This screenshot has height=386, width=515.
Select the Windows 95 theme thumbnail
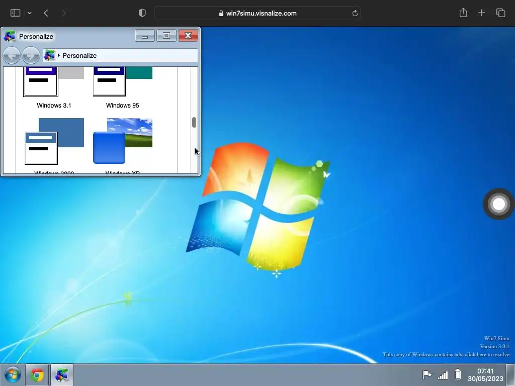(x=123, y=81)
